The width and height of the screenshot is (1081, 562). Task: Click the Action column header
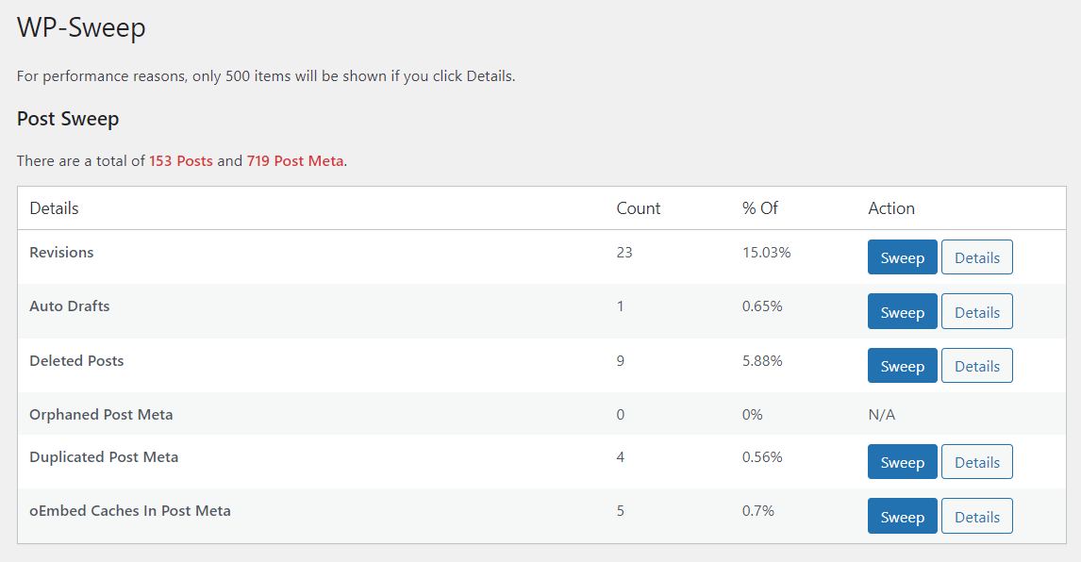pyautogui.click(x=891, y=208)
